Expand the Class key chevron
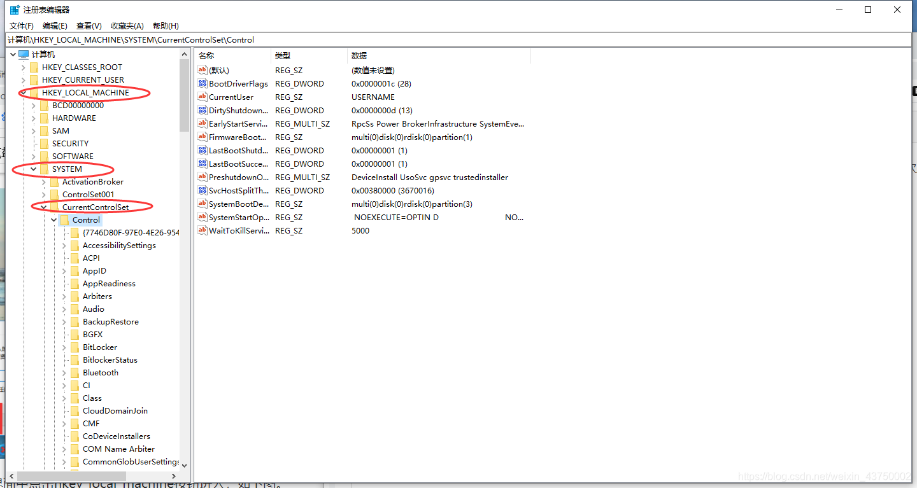Image resolution: width=917 pixels, height=488 pixels. tap(64, 398)
